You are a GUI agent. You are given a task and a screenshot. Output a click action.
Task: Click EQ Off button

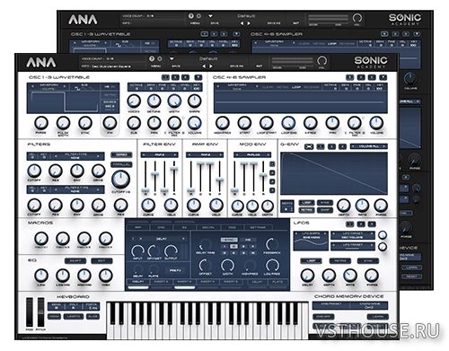[75, 261]
